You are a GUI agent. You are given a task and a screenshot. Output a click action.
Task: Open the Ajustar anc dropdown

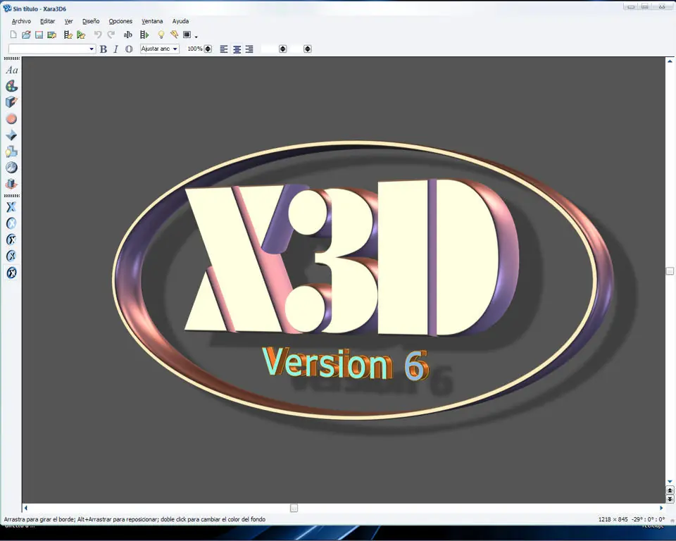(160, 49)
